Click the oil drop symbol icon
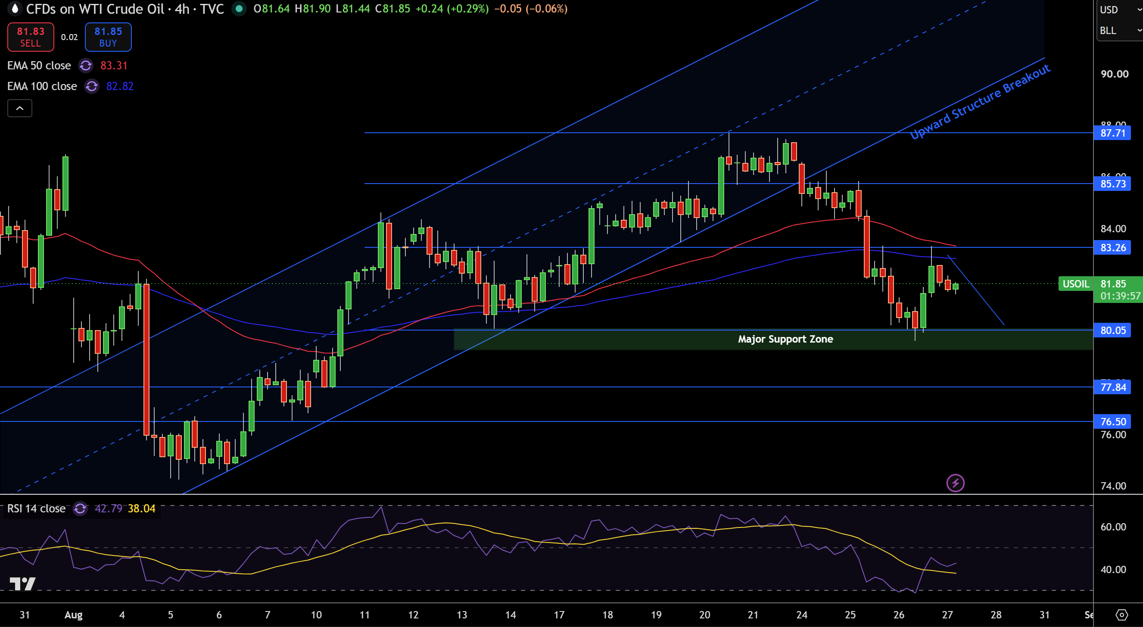 click(15, 9)
